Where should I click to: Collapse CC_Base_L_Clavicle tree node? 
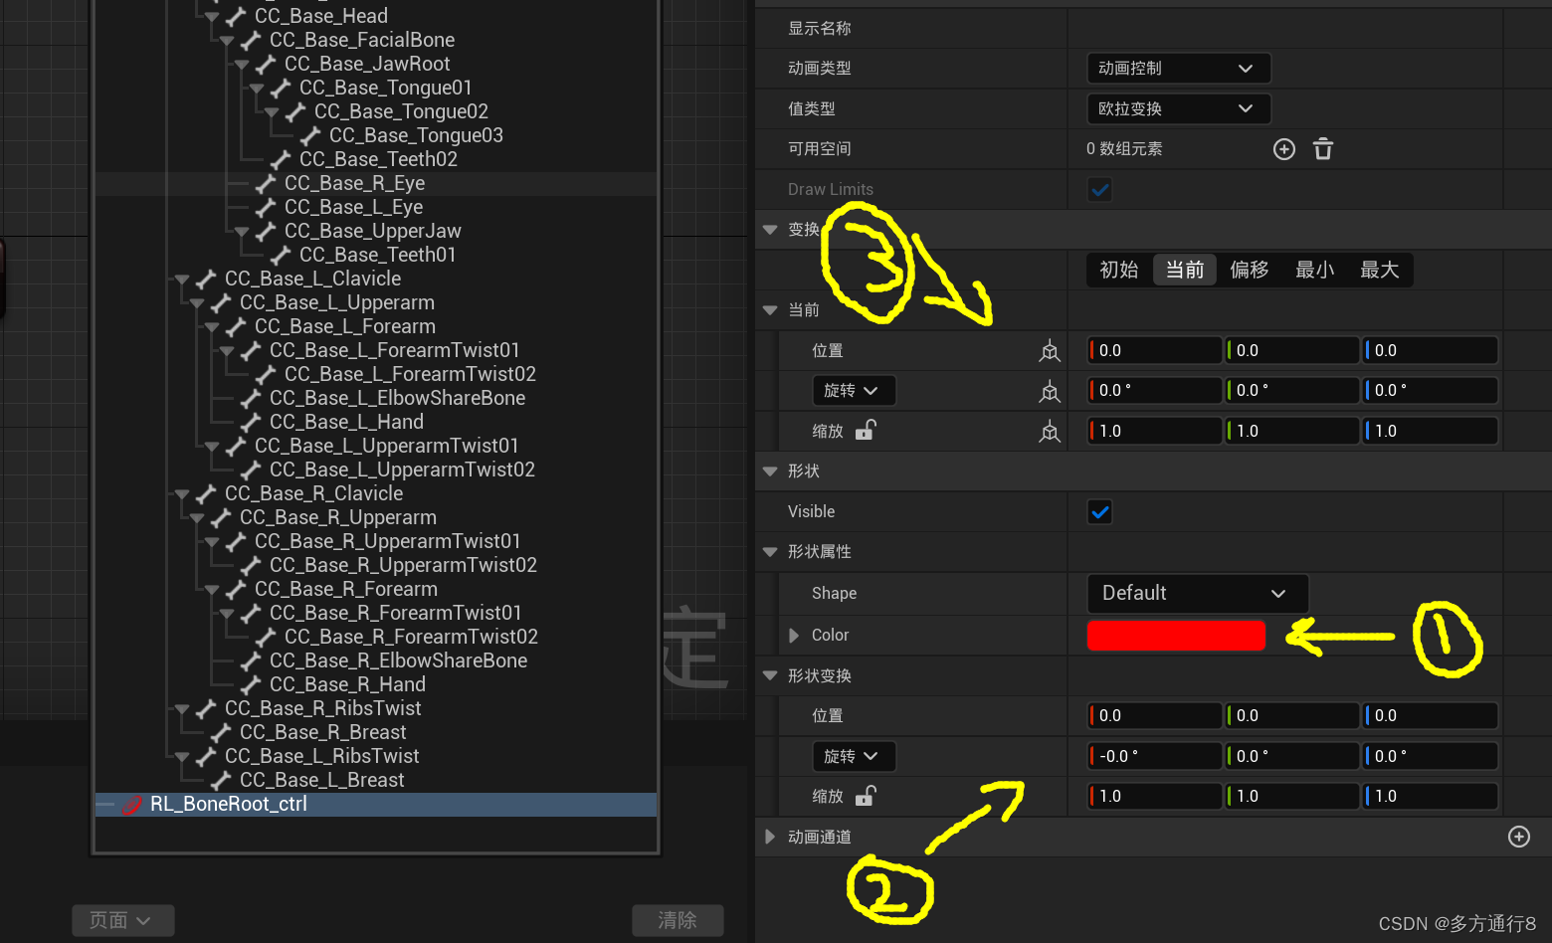click(x=182, y=280)
